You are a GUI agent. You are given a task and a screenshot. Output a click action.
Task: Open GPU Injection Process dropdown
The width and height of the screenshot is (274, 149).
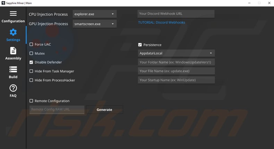pyautogui.click(x=95, y=24)
